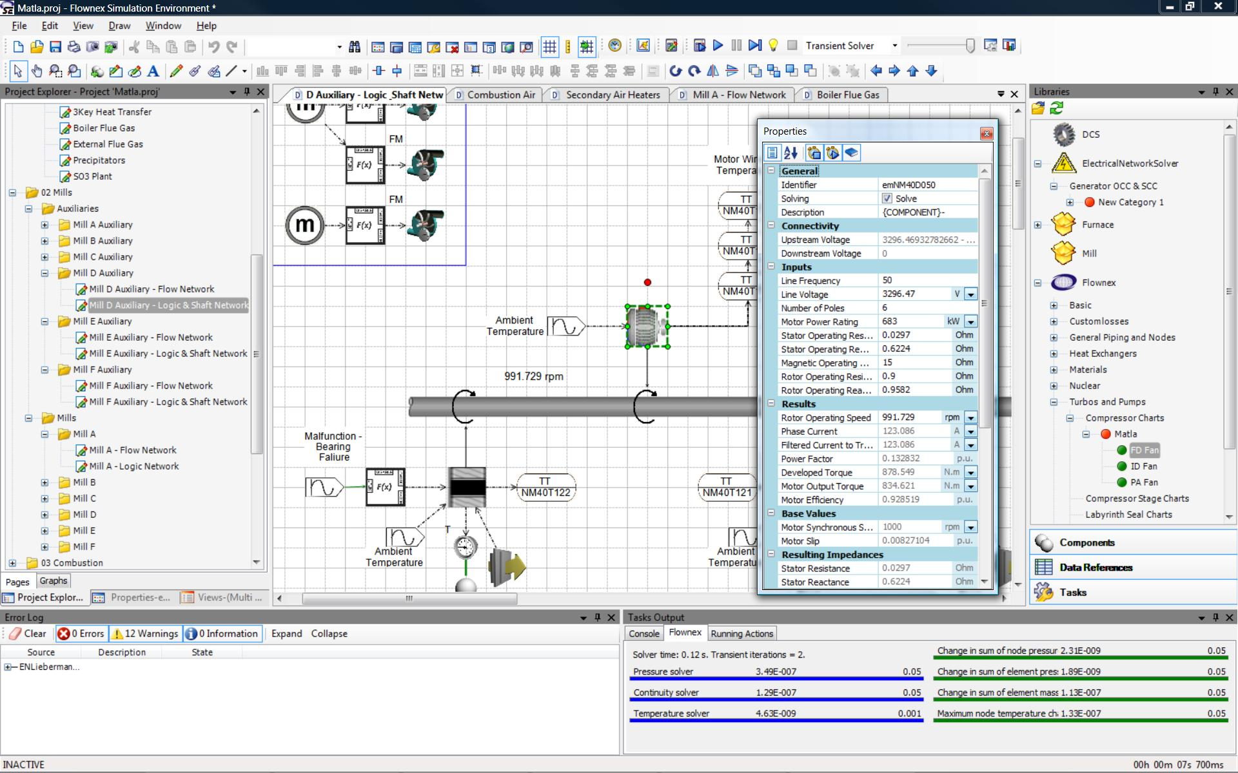Open the Motor Power Rating unit dropdown
The height and width of the screenshot is (773, 1238).
pos(970,321)
